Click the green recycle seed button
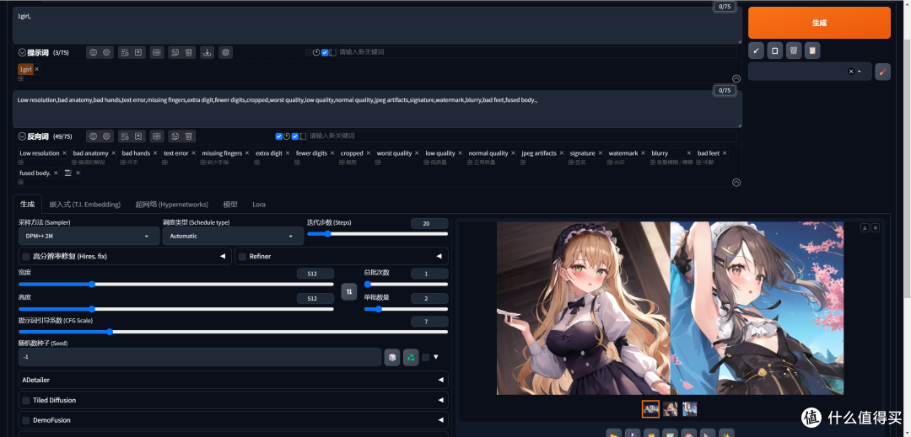This screenshot has width=911, height=437. coord(411,357)
